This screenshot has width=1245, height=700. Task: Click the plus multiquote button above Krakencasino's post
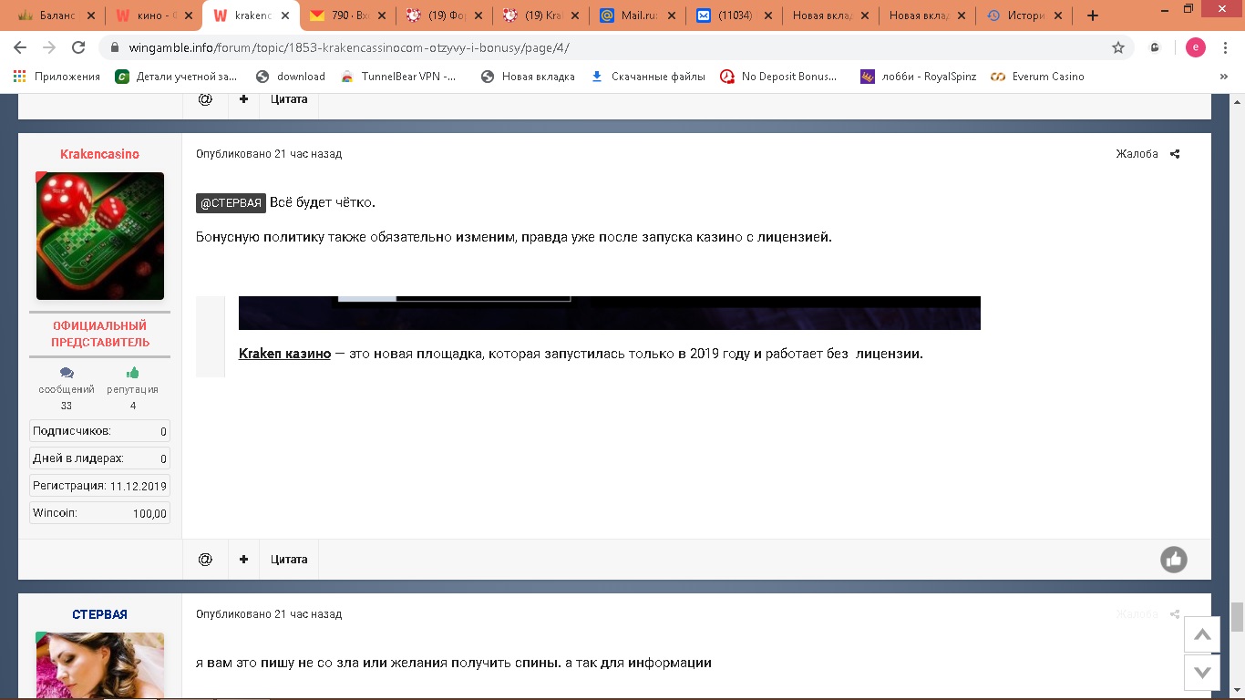coord(243,99)
